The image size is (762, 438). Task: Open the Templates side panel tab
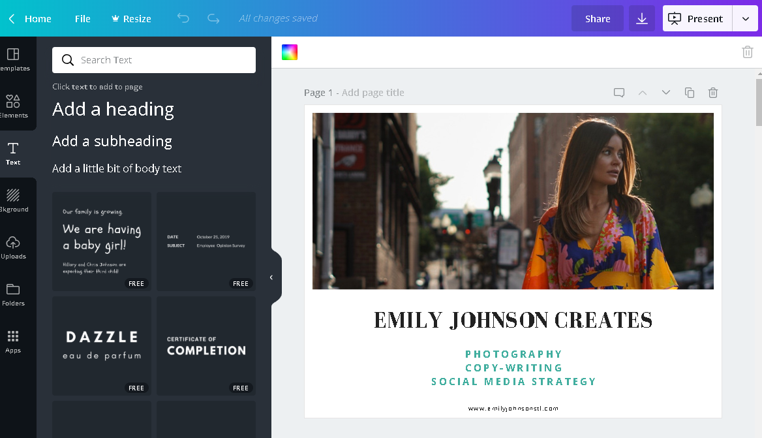[x=14, y=59]
